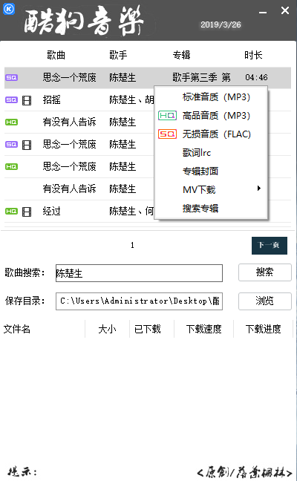Click the 下载进度 column header
The width and height of the screenshot is (297, 481).
(264, 329)
